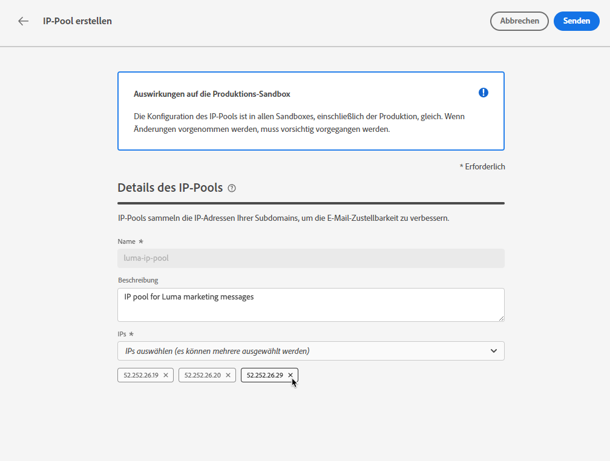610x461 pixels.
Task: Click into the Beschreibung text area
Action: pos(310,304)
